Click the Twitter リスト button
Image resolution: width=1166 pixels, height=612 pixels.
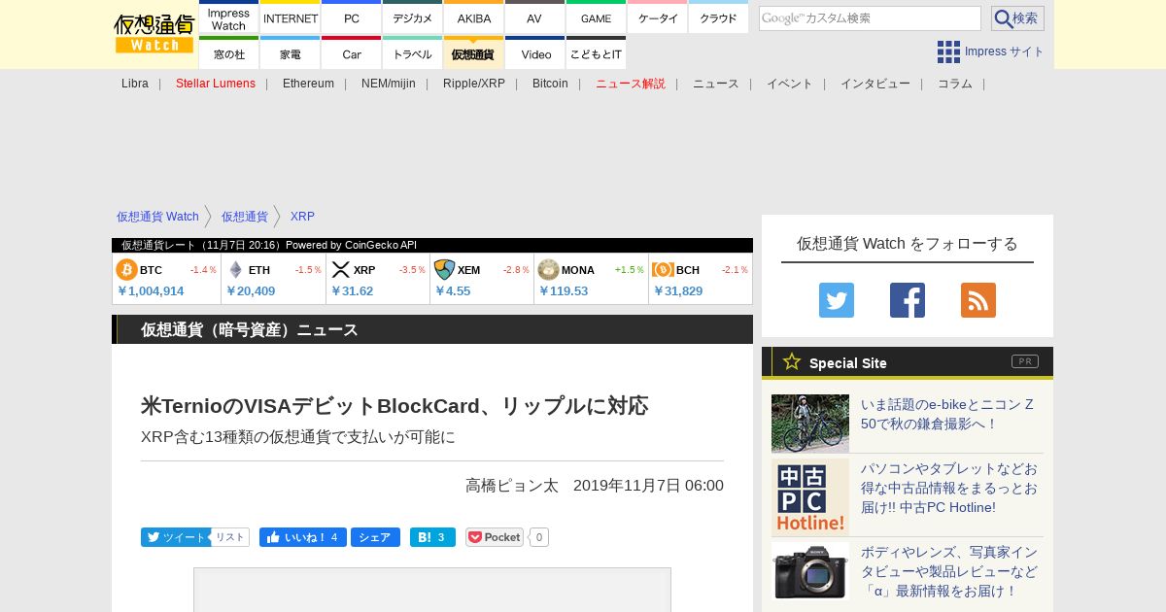tap(230, 537)
